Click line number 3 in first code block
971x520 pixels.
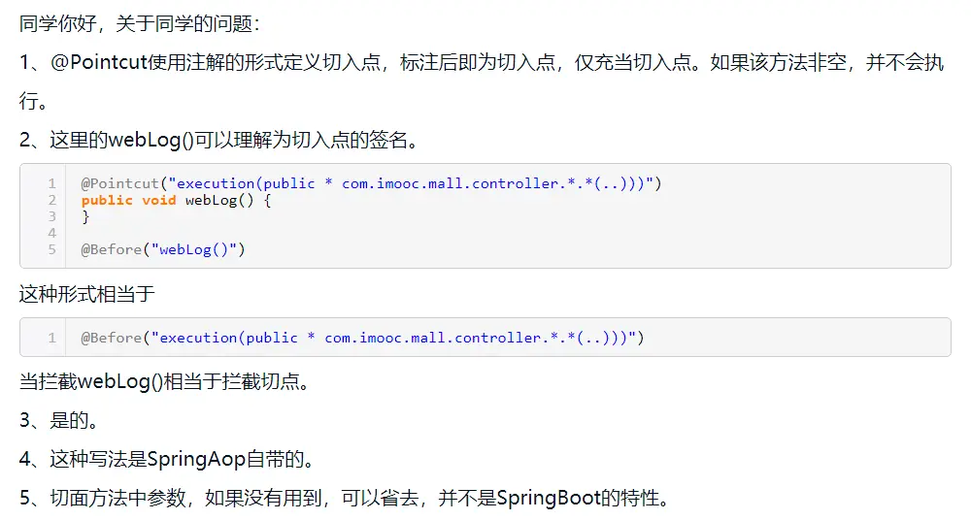click(51, 216)
